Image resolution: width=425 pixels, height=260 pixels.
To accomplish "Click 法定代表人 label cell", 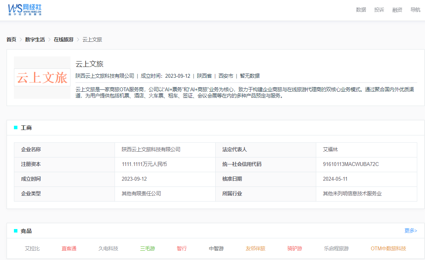I will tap(266, 149).
